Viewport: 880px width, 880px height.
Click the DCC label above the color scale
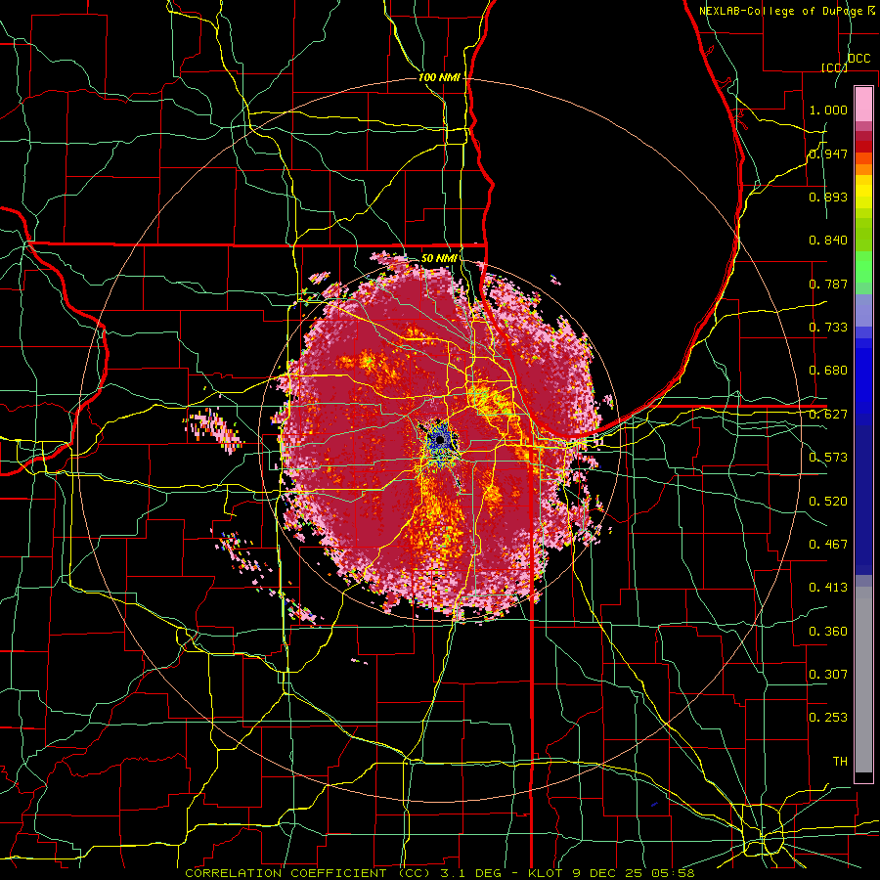[858, 59]
